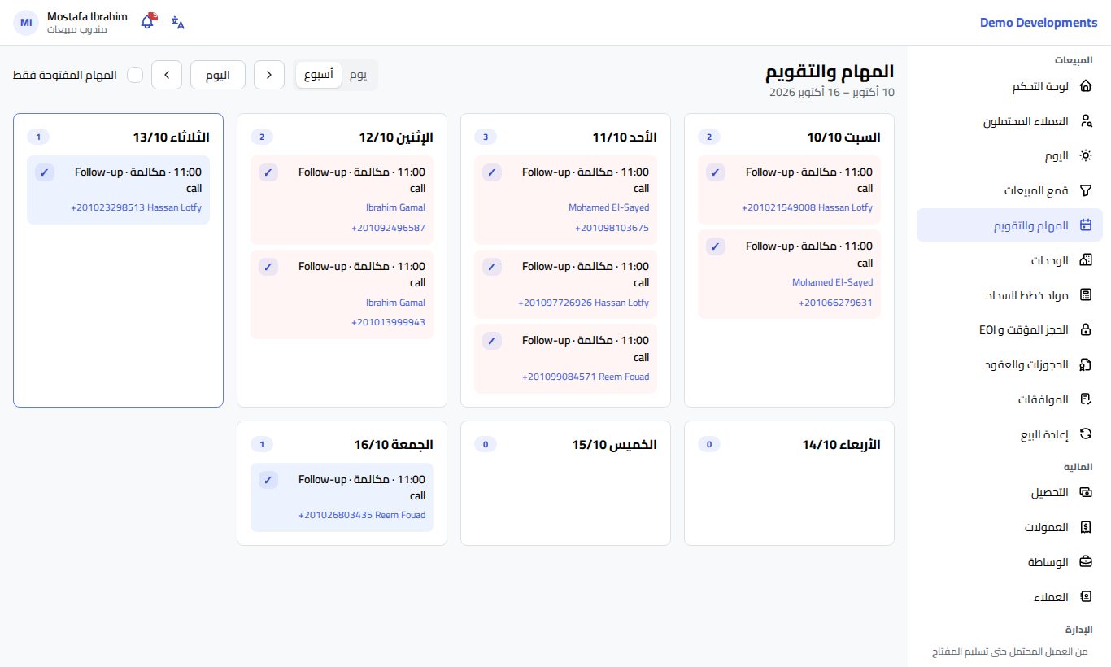Open the Mostafa Ibrahim MI avatar menu
Screen dimensions: 1111x667
tap(26, 23)
